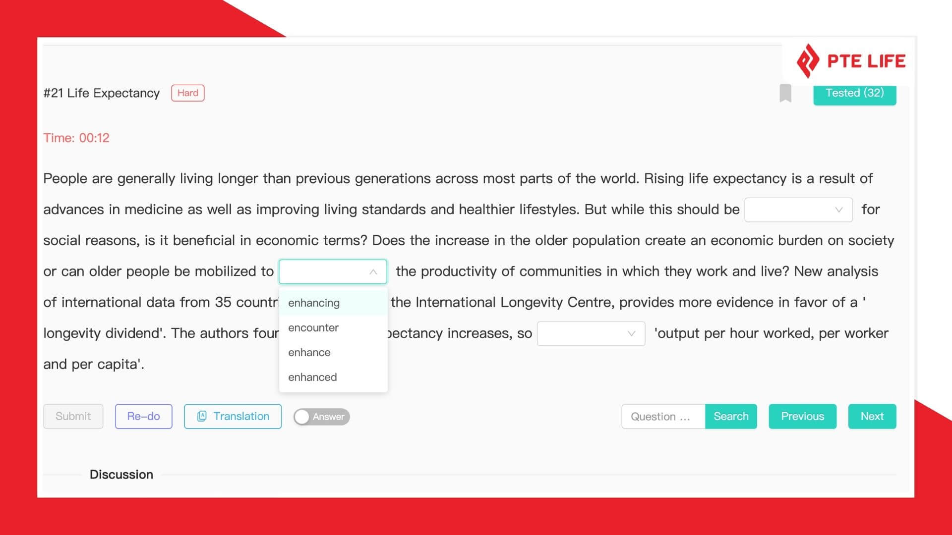Go to the Next question

pos(872,416)
